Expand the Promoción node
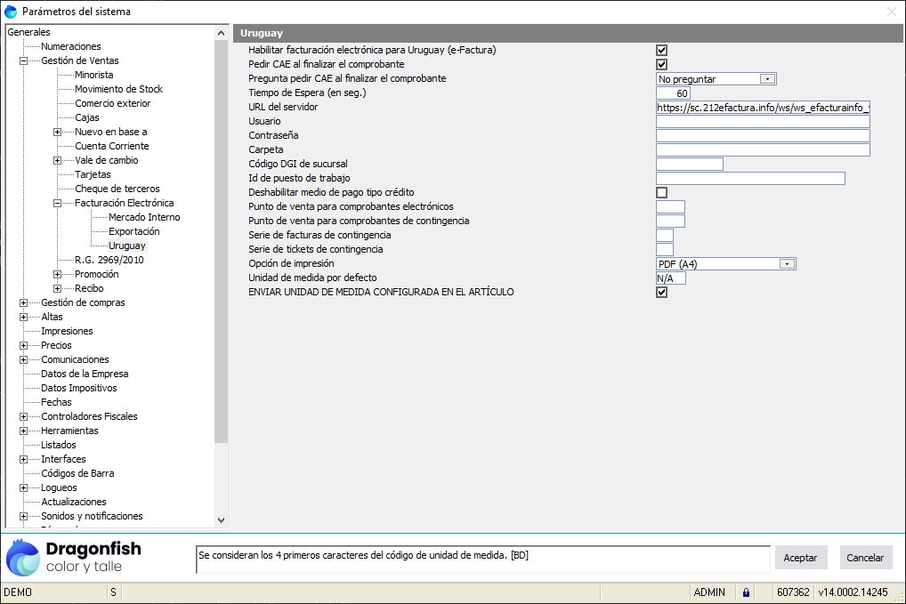The height and width of the screenshot is (604, 906). coord(57,274)
